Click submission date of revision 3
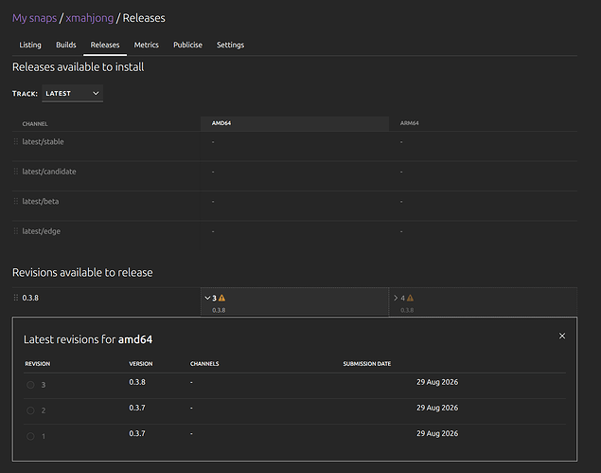 click(437, 382)
